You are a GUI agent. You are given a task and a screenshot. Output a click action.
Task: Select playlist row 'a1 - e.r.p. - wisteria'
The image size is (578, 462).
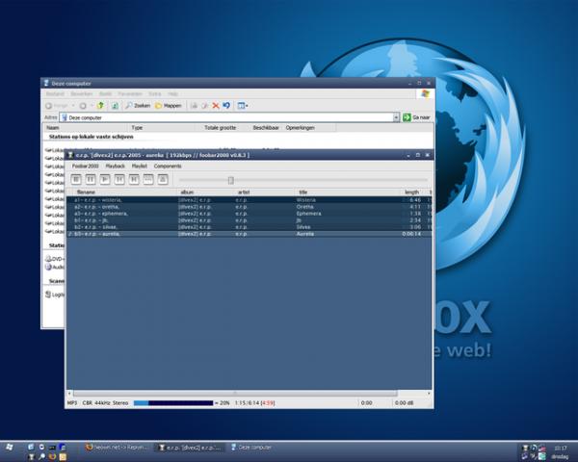pos(249,200)
